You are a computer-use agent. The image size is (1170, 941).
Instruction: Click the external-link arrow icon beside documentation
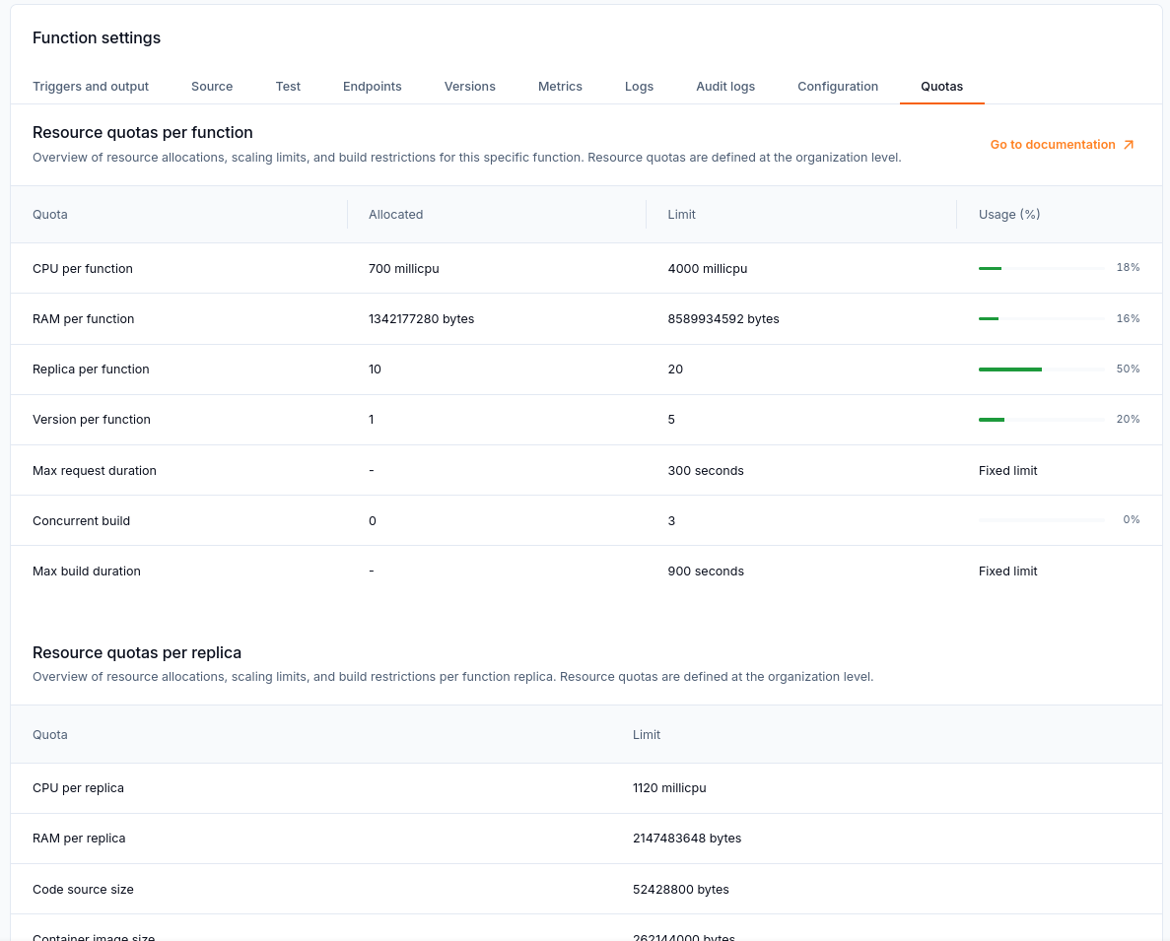click(1129, 145)
